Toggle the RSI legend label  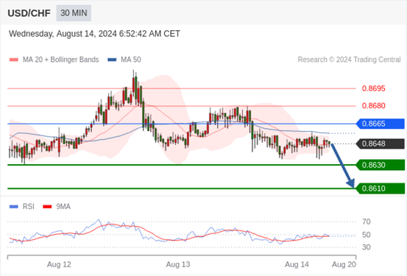click(28, 207)
